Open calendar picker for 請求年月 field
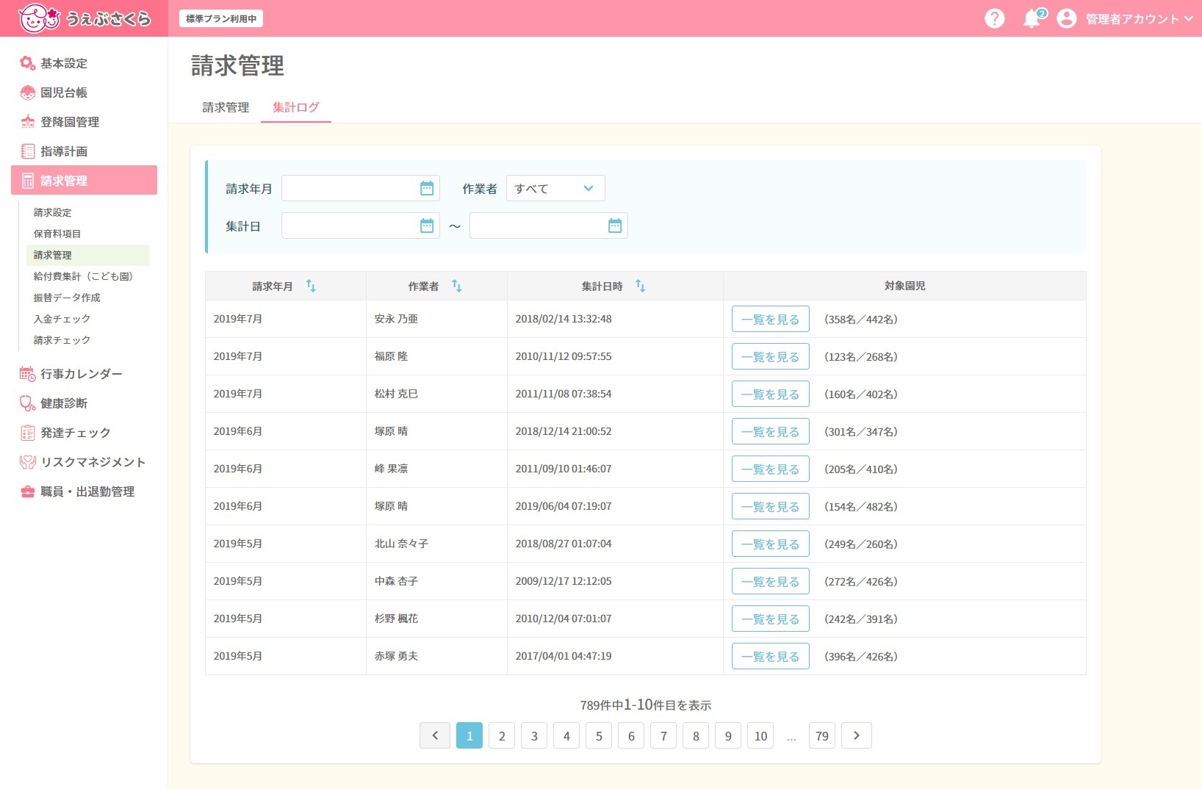1202x789 pixels. coord(427,188)
